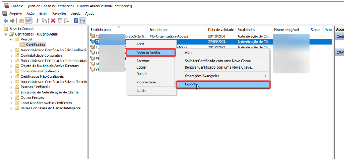Open the Operações Avançadas submenu
This screenshot has width=344, height=159.
(x=223, y=76)
